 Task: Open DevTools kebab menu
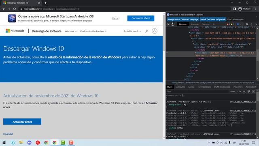click(252, 24)
